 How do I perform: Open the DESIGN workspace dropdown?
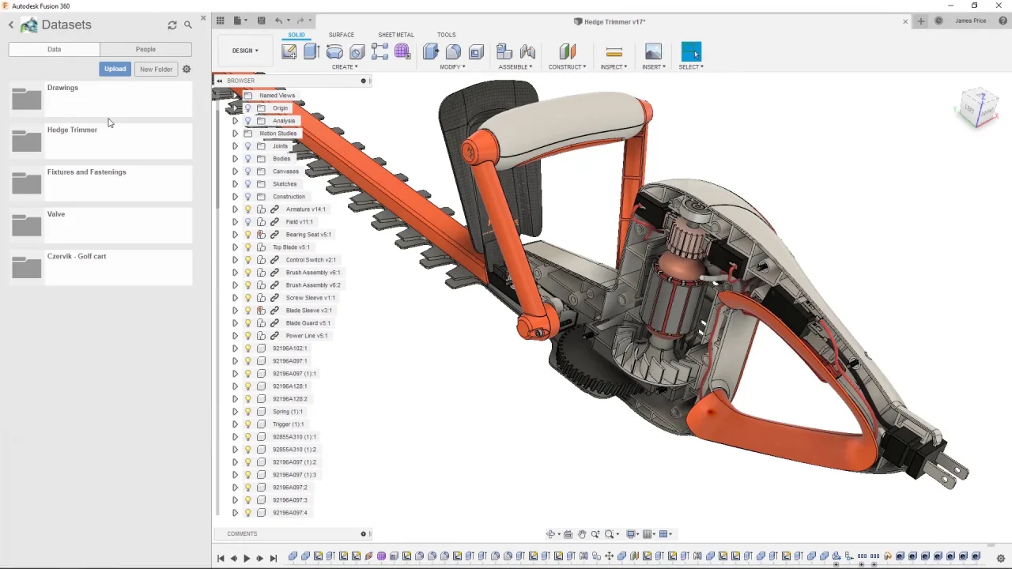(245, 51)
